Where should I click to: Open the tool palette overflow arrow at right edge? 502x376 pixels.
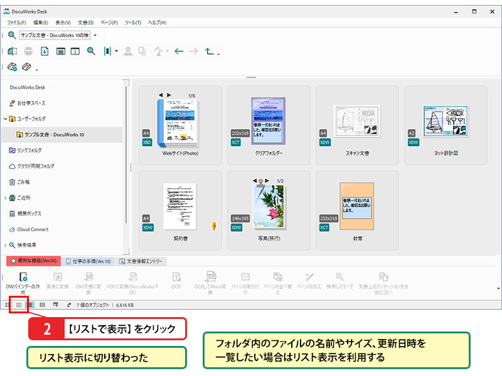(x=498, y=288)
